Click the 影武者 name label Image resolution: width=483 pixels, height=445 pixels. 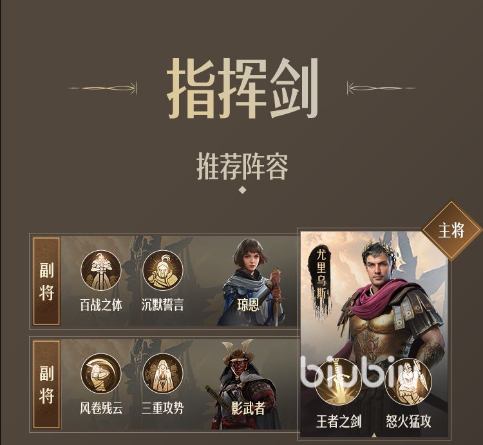(x=249, y=408)
